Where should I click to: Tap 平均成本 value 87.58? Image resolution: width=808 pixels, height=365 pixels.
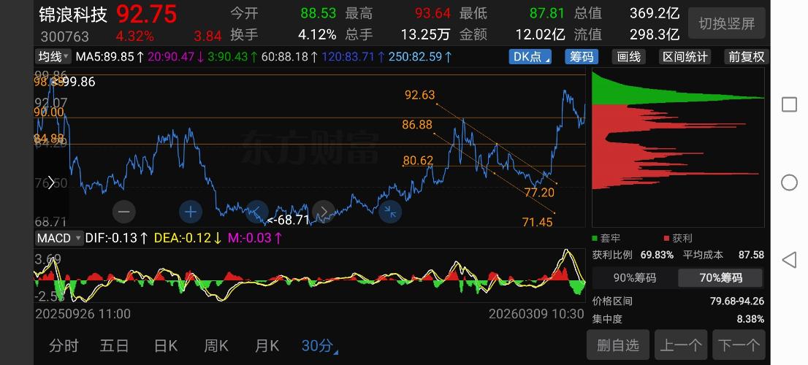[x=752, y=255]
